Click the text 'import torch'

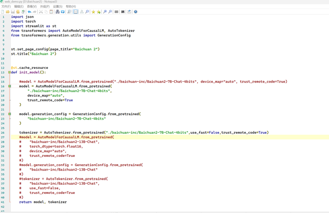click(x=23, y=21)
